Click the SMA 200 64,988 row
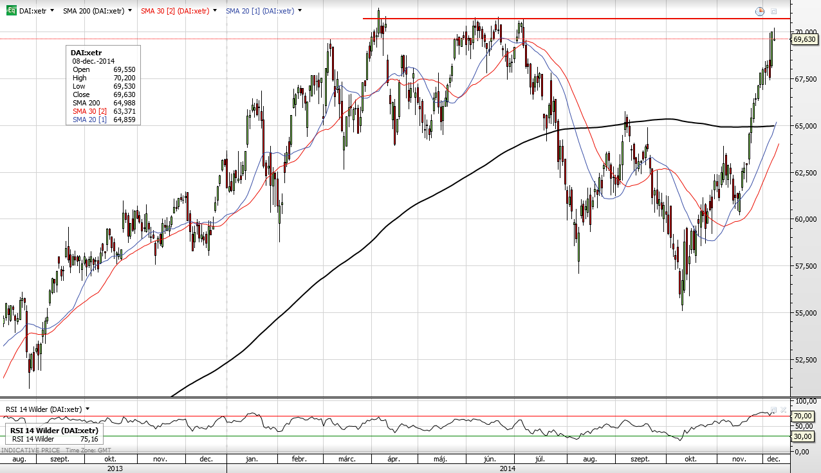 pyautogui.click(x=103, y=103)
